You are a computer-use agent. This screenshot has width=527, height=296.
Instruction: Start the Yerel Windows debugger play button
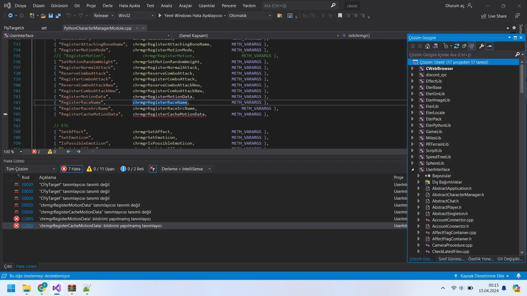160,16
